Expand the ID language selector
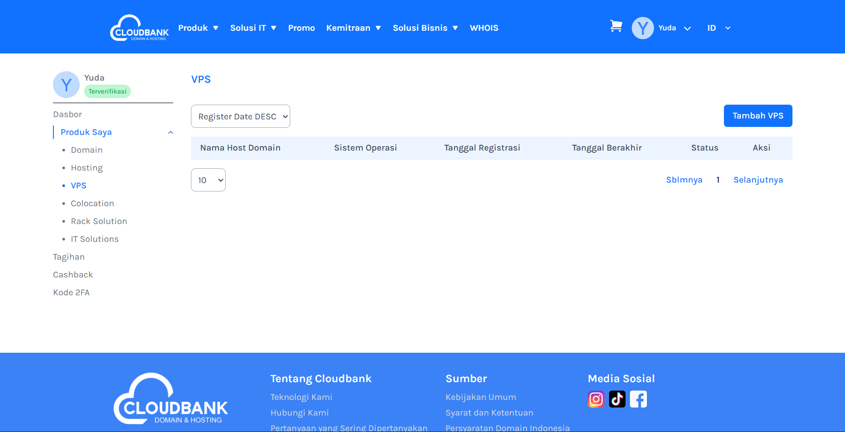The image size is (845, 432). (x=719, y=28)
